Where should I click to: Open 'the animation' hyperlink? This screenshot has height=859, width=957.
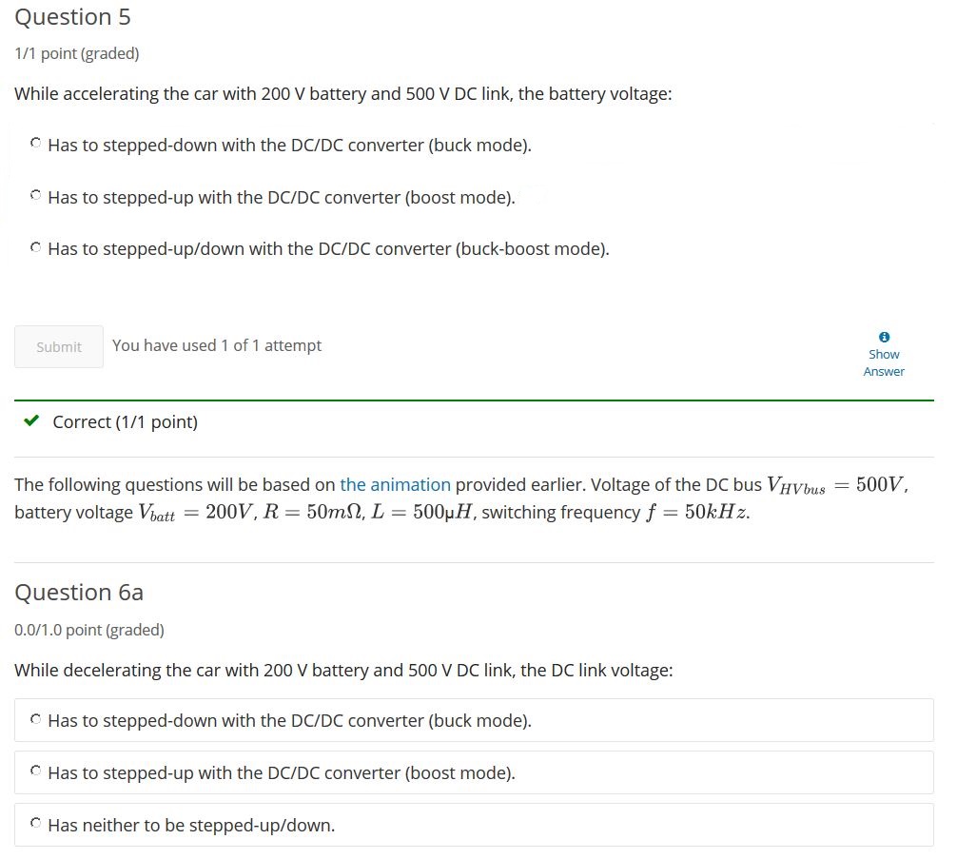[x=395, y=485]
